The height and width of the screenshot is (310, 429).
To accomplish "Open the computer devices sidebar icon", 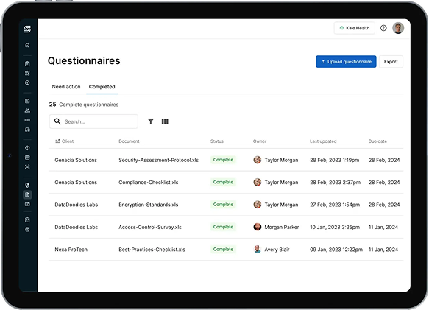I will point(27,130).
